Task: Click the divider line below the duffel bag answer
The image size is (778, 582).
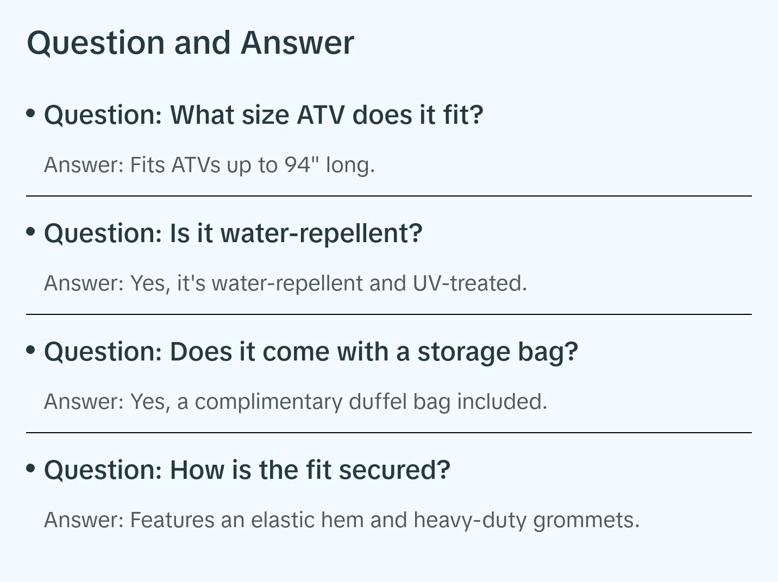Action: pos(389,433)
